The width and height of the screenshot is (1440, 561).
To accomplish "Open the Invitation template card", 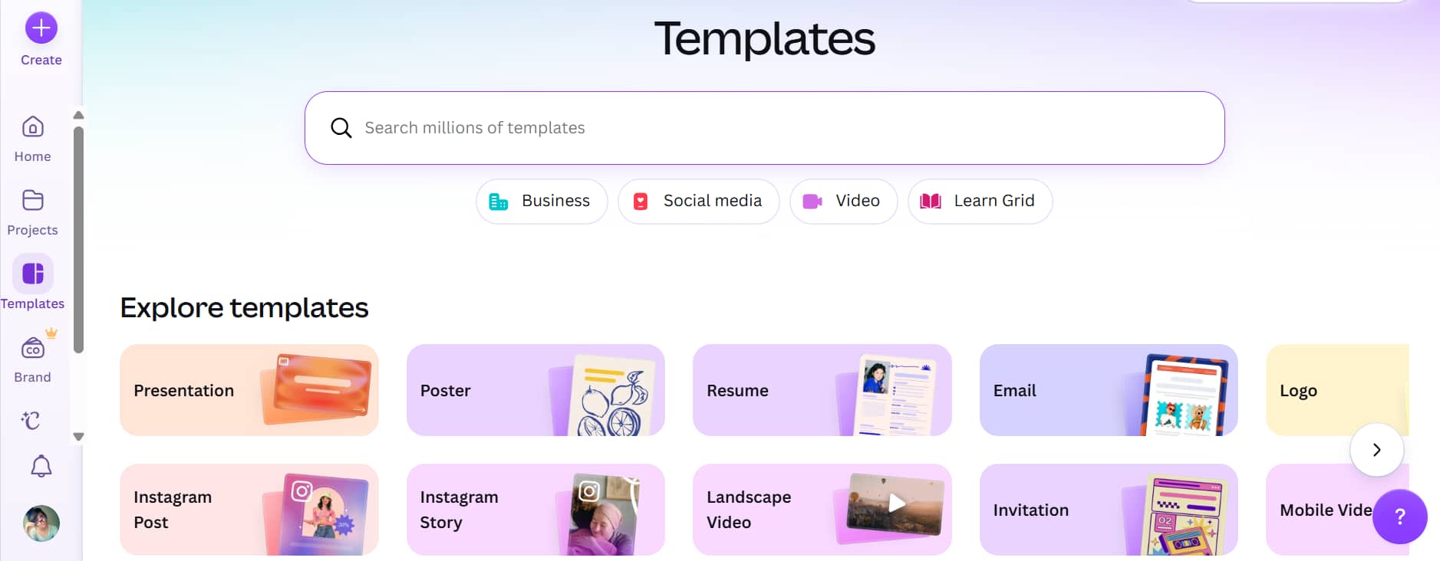I will [1109, 510].
